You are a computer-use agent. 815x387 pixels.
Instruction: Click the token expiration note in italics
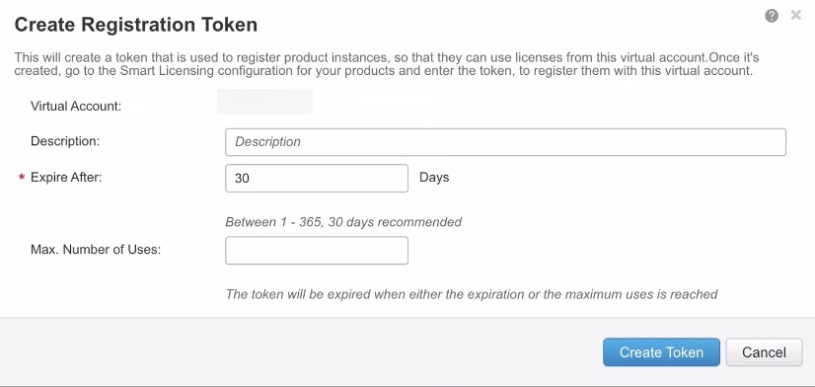tap(472, 294)
